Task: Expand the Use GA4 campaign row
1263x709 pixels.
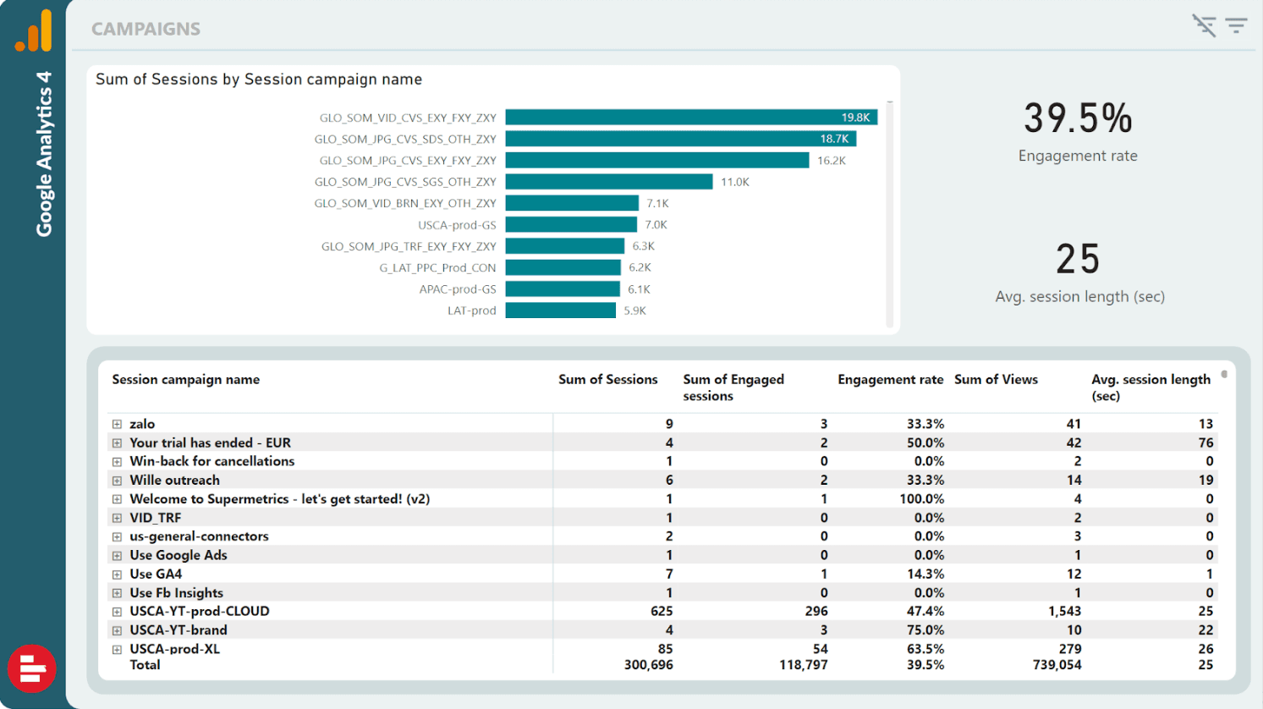Action: pyautogui.click(x=117, y=574)
